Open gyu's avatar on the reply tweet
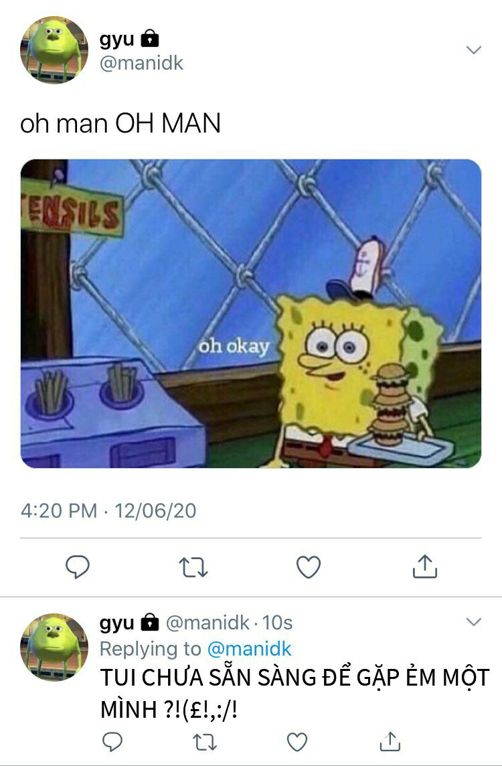This screenshot has width=502, height=766. tap(54, 647)
